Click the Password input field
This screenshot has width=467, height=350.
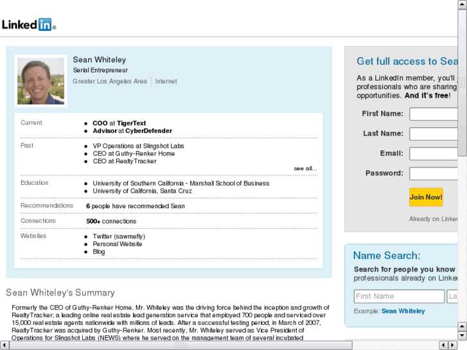tap(434, 173)
